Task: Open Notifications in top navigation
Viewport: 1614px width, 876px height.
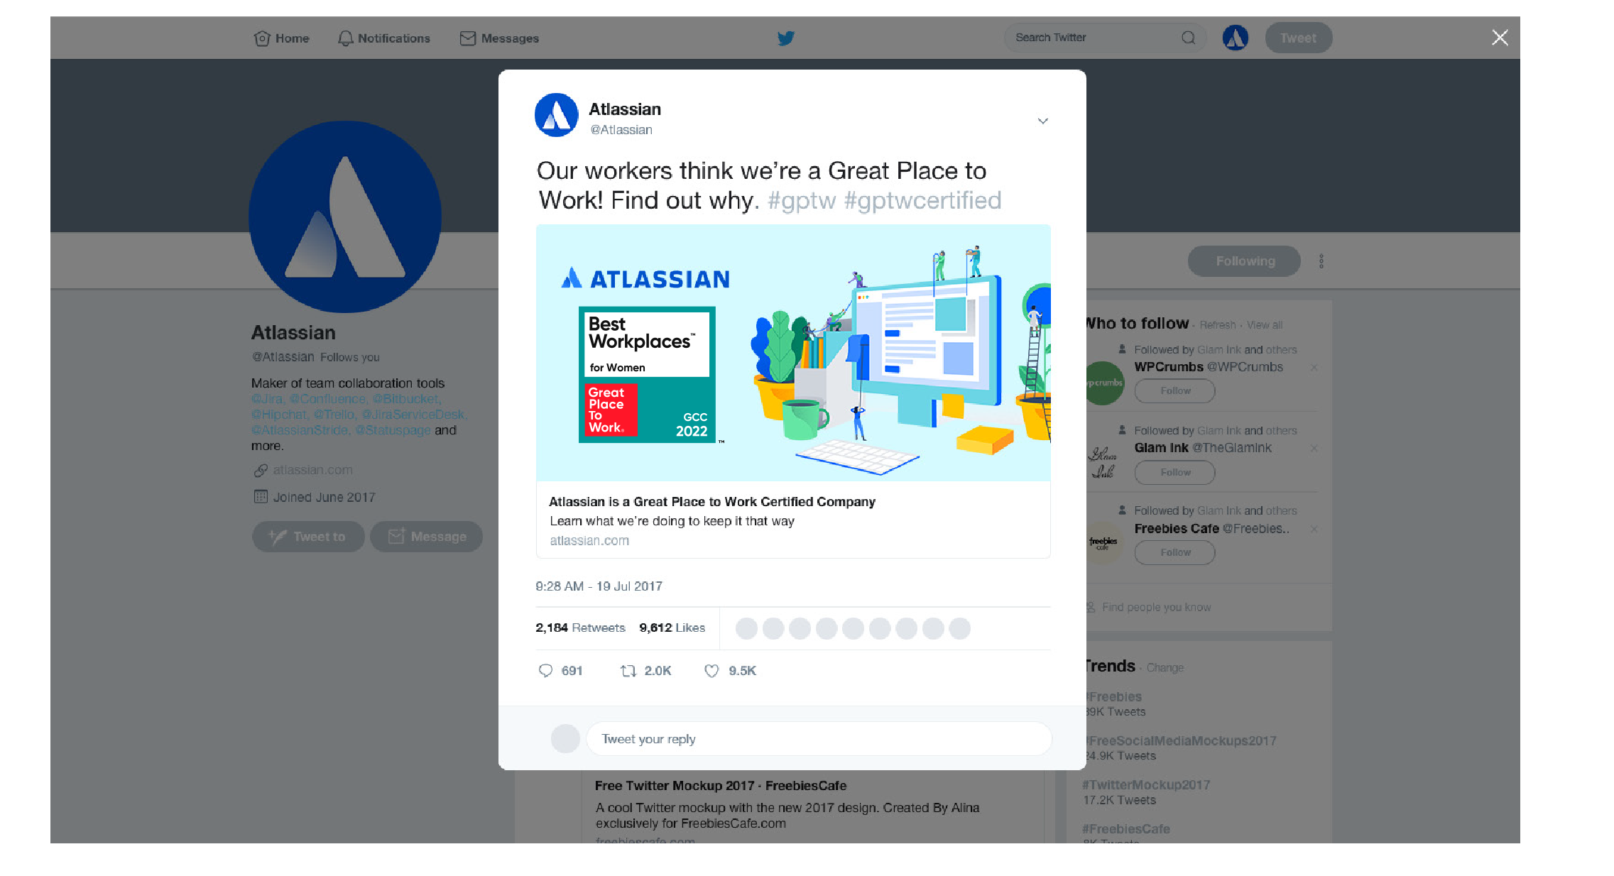Action: [384, 38]
